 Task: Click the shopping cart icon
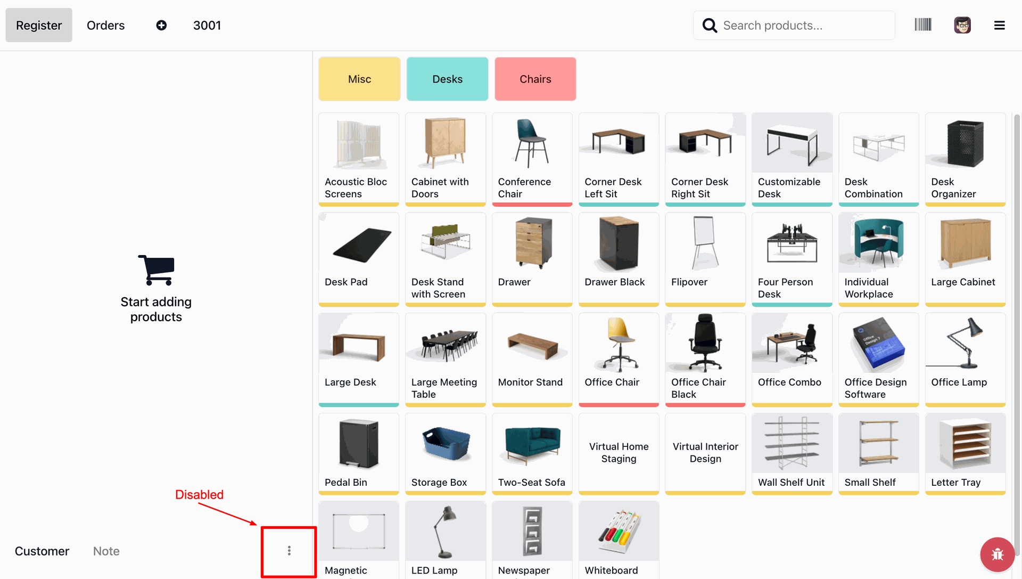tap(156, 270)
